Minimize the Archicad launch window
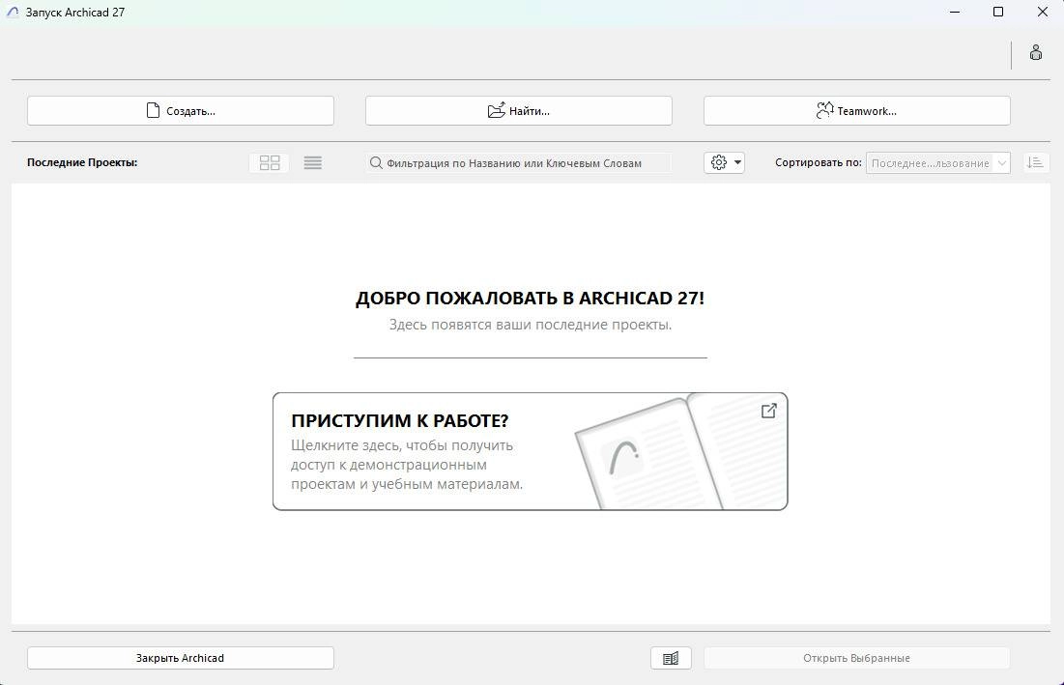Viewport: 1064px width, 685px height. 955,13
